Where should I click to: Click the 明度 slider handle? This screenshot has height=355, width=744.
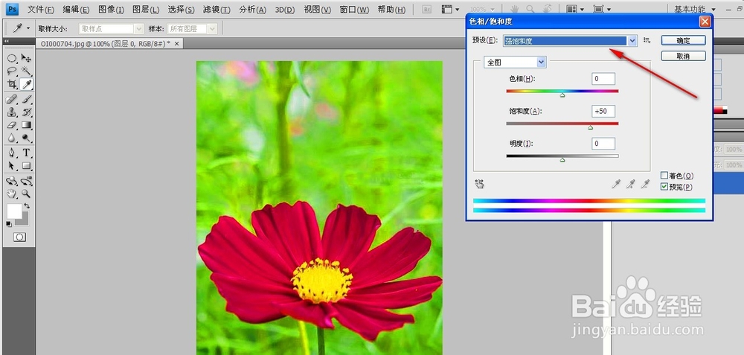tap(562, 160)
